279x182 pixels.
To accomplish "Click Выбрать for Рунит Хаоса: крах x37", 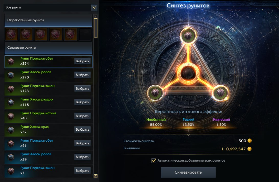I will pyautogui.click(x=82, y=130).
